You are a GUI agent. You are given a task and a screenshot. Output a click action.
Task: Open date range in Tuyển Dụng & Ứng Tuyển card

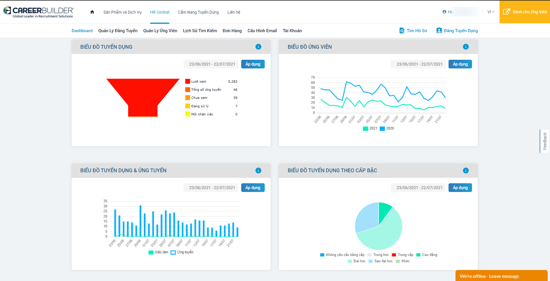click(x=211, y=188)
